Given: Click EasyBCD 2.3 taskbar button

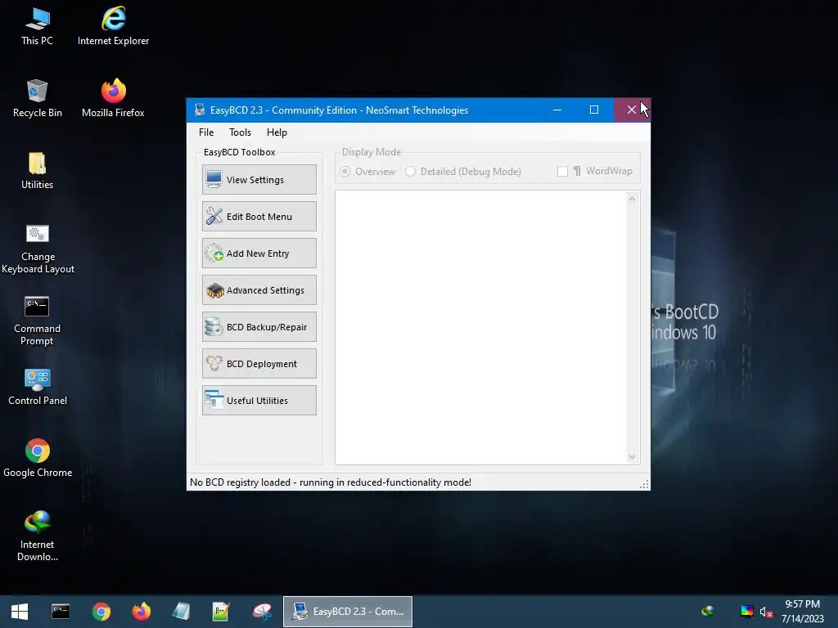Looking at the screenshot, I should [348, 612].
